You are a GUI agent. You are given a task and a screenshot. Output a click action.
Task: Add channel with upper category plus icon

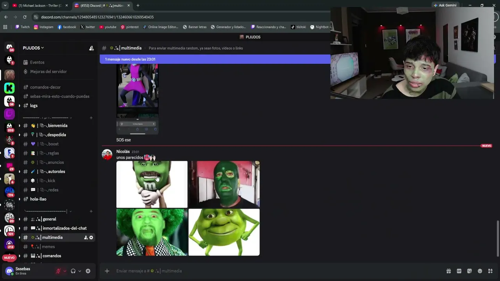coord(91,117)
